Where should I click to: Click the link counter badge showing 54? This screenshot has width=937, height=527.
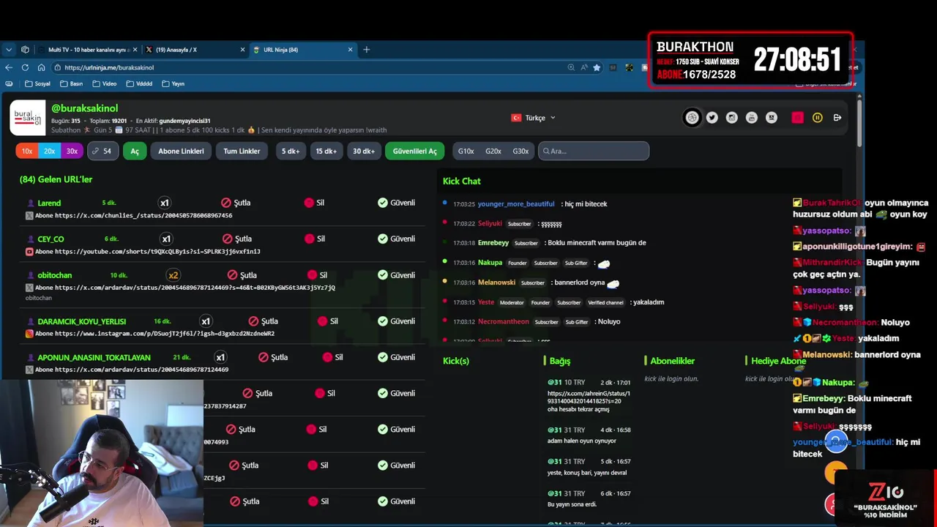103,151
